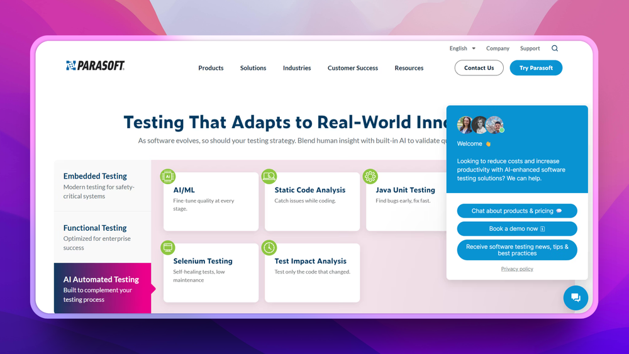Image resolution: width=629 pixels, height=354 pixels.
Task: Open the Solutions menu
Action: [x=253, y=68]
